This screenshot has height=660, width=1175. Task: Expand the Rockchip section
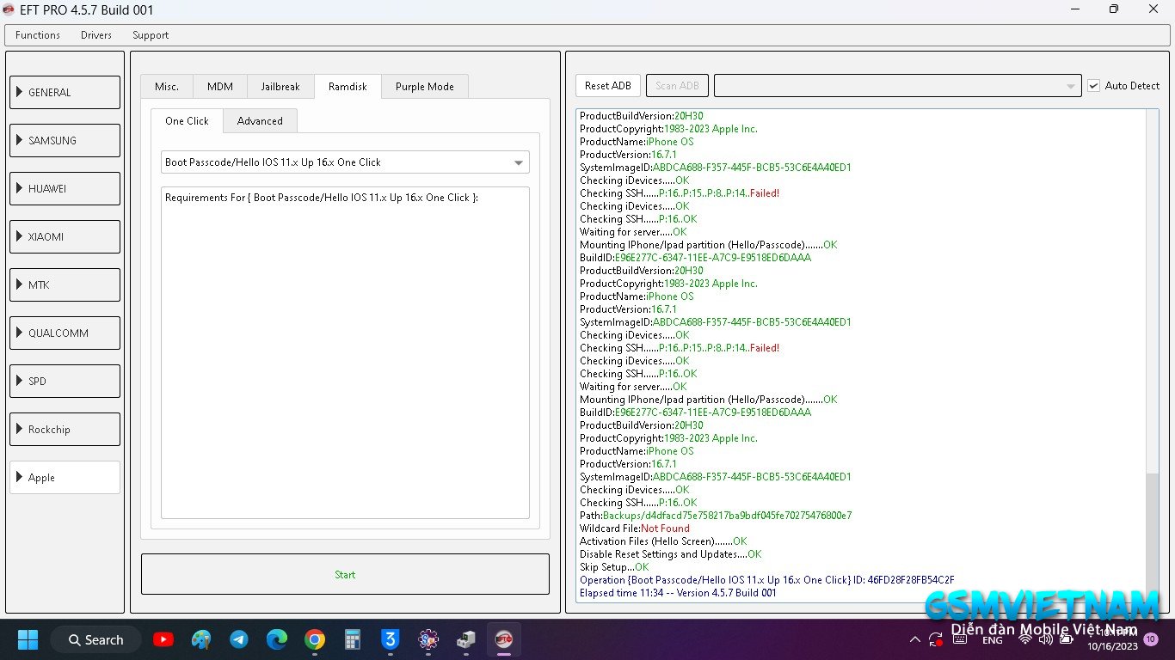click(65, 429)
